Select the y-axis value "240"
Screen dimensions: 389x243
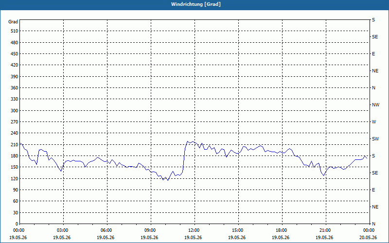(x=15, y=133)
